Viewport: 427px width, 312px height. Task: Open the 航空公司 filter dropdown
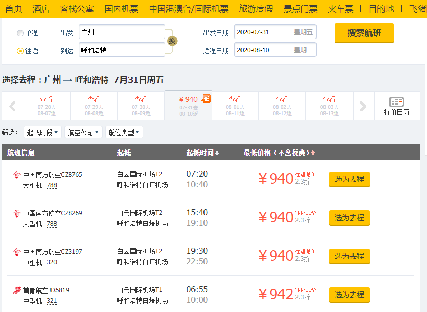click(x=83, y=132)
